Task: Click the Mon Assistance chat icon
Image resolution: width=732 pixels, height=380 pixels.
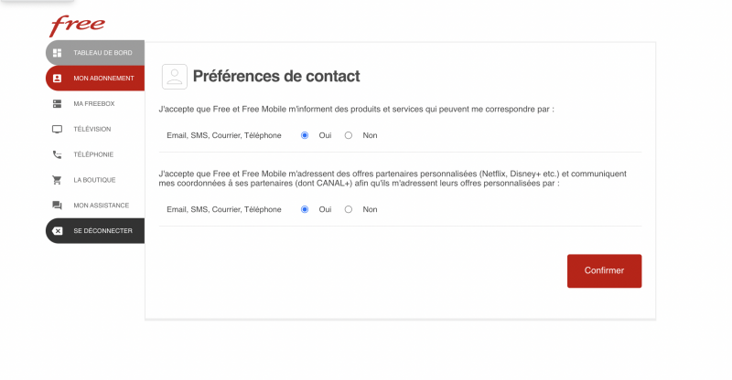Action: point(57,206)
